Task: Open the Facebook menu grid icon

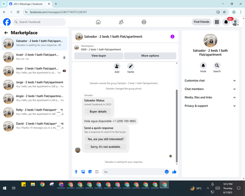Action: coord(217,22)
